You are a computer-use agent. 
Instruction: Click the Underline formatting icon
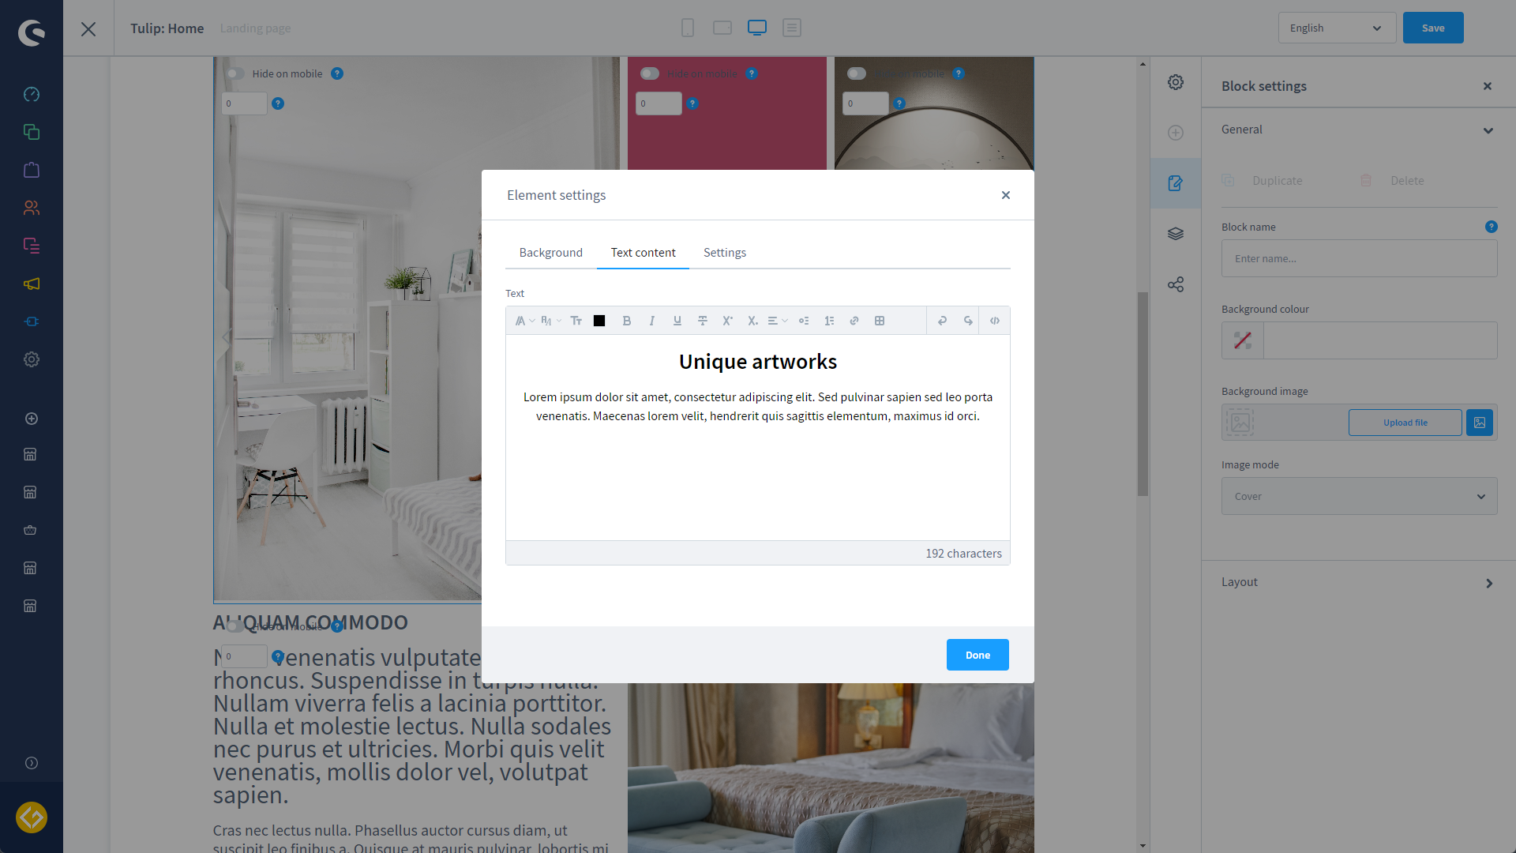(x=677, y=320)
